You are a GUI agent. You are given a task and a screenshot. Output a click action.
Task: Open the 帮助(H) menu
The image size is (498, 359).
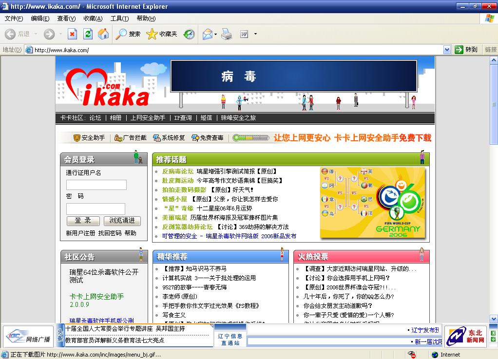point(146,19)
